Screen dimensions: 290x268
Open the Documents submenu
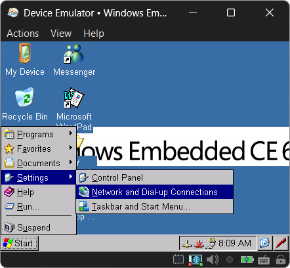pyautogui.click(x=39, y=163)
